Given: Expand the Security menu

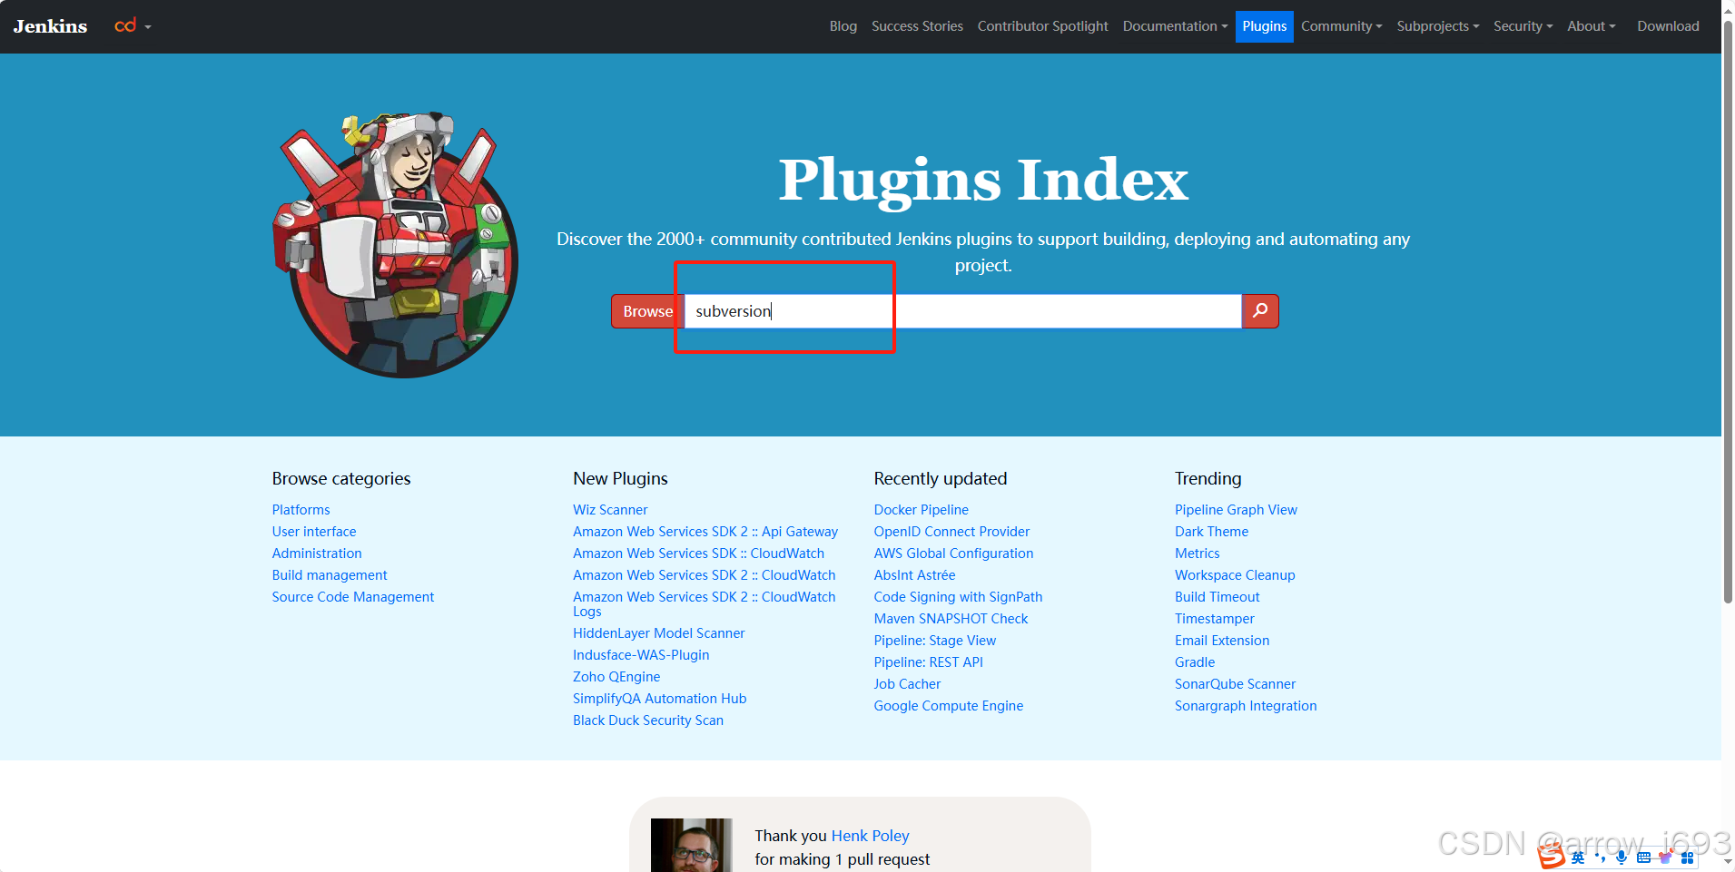Looking at the screenshot, I should click(1523, 26).
